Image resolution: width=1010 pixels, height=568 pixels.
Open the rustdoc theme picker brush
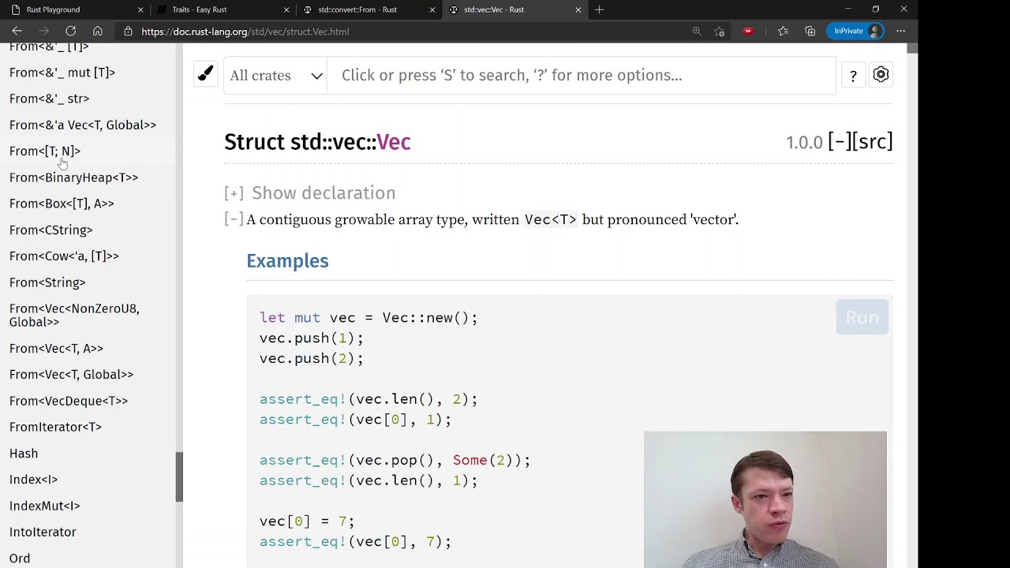(205, 74)
